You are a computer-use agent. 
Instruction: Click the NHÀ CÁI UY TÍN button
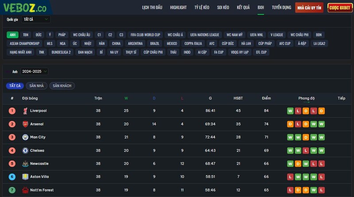pos(309,8)
